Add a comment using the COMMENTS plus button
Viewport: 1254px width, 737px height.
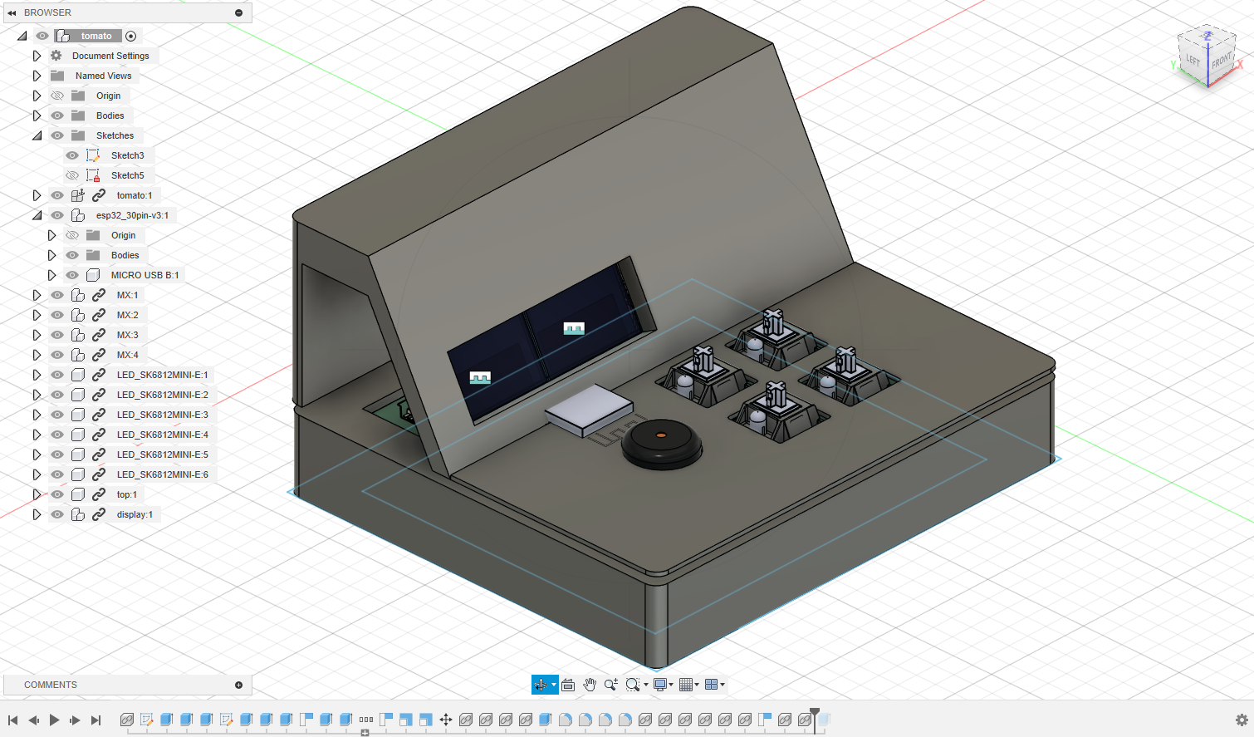tap(240, 684)
